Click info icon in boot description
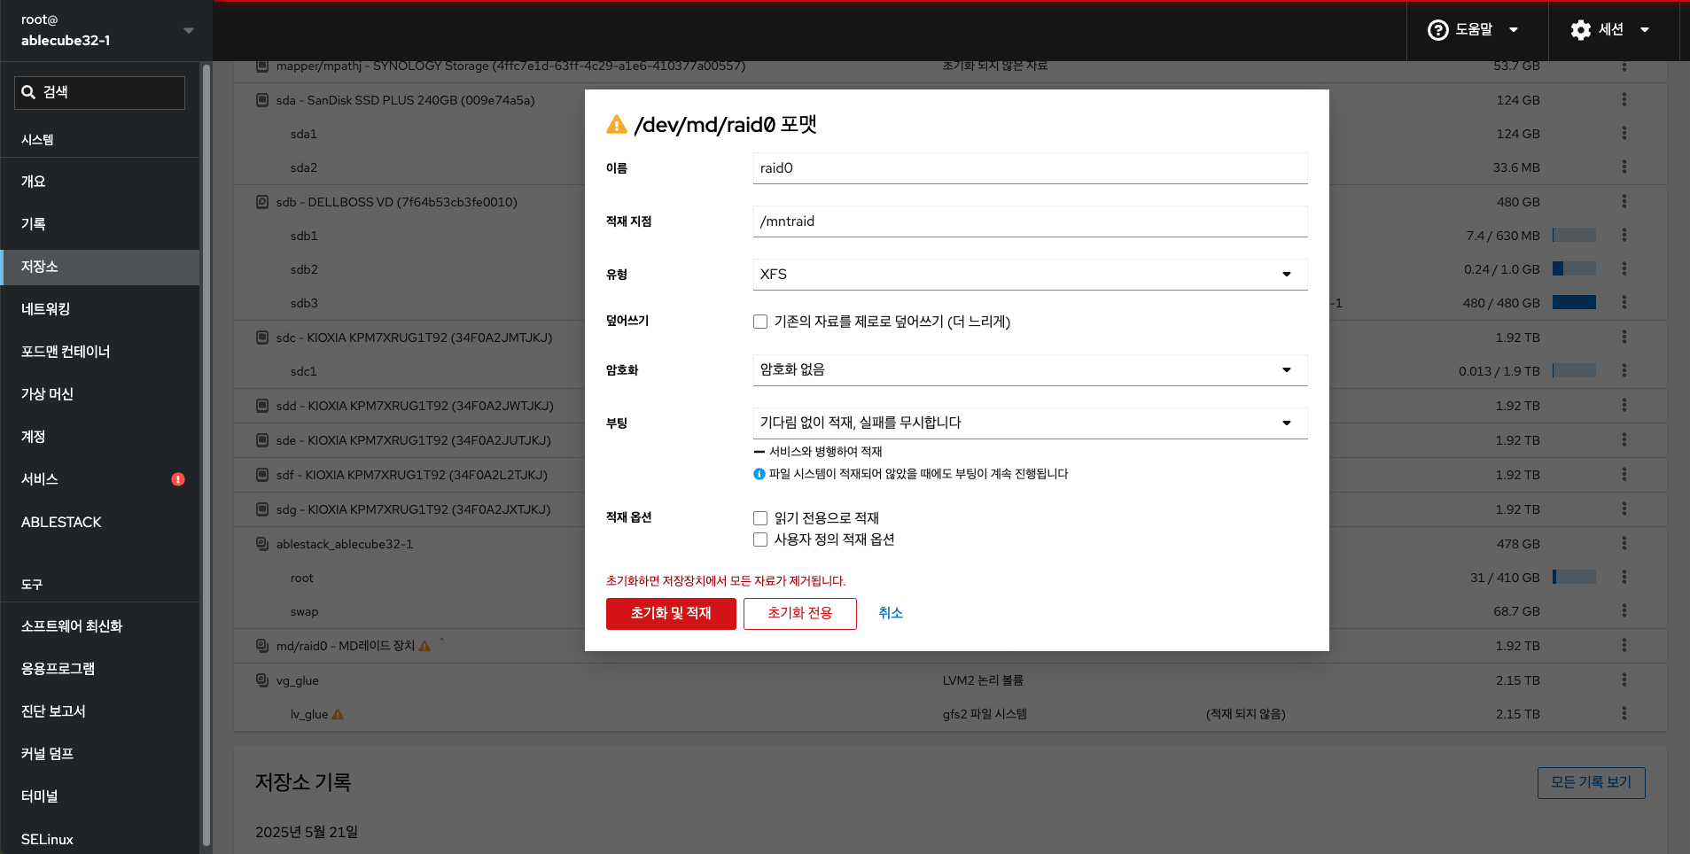1690x854 pixels. click(759, 474)
